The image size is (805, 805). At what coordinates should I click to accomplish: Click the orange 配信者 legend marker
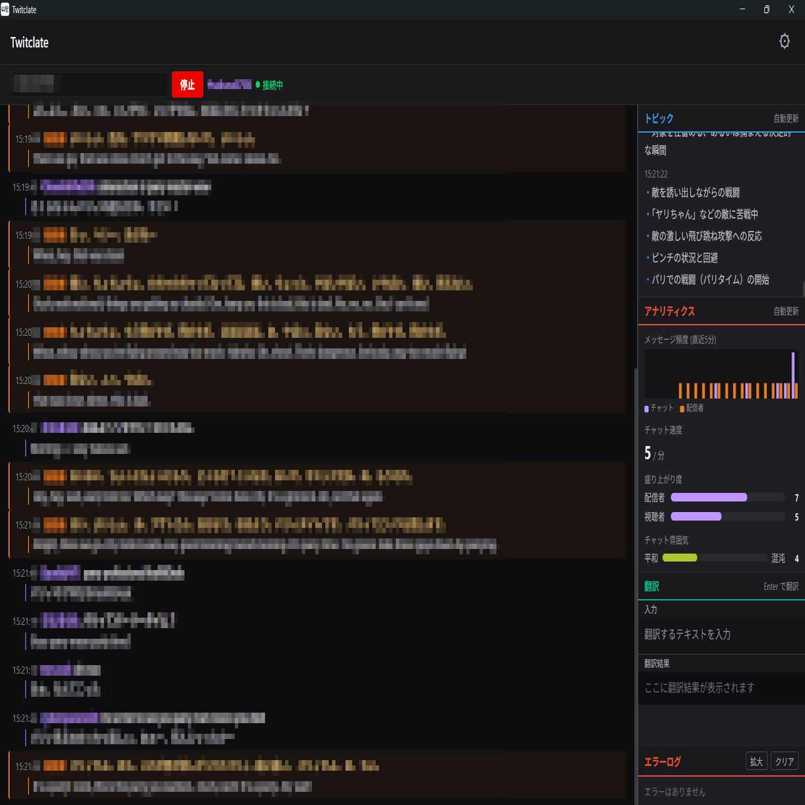coord(682,409)
